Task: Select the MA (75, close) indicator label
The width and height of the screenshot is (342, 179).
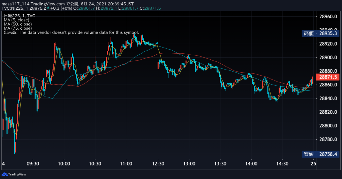Action: coord(18,28)
